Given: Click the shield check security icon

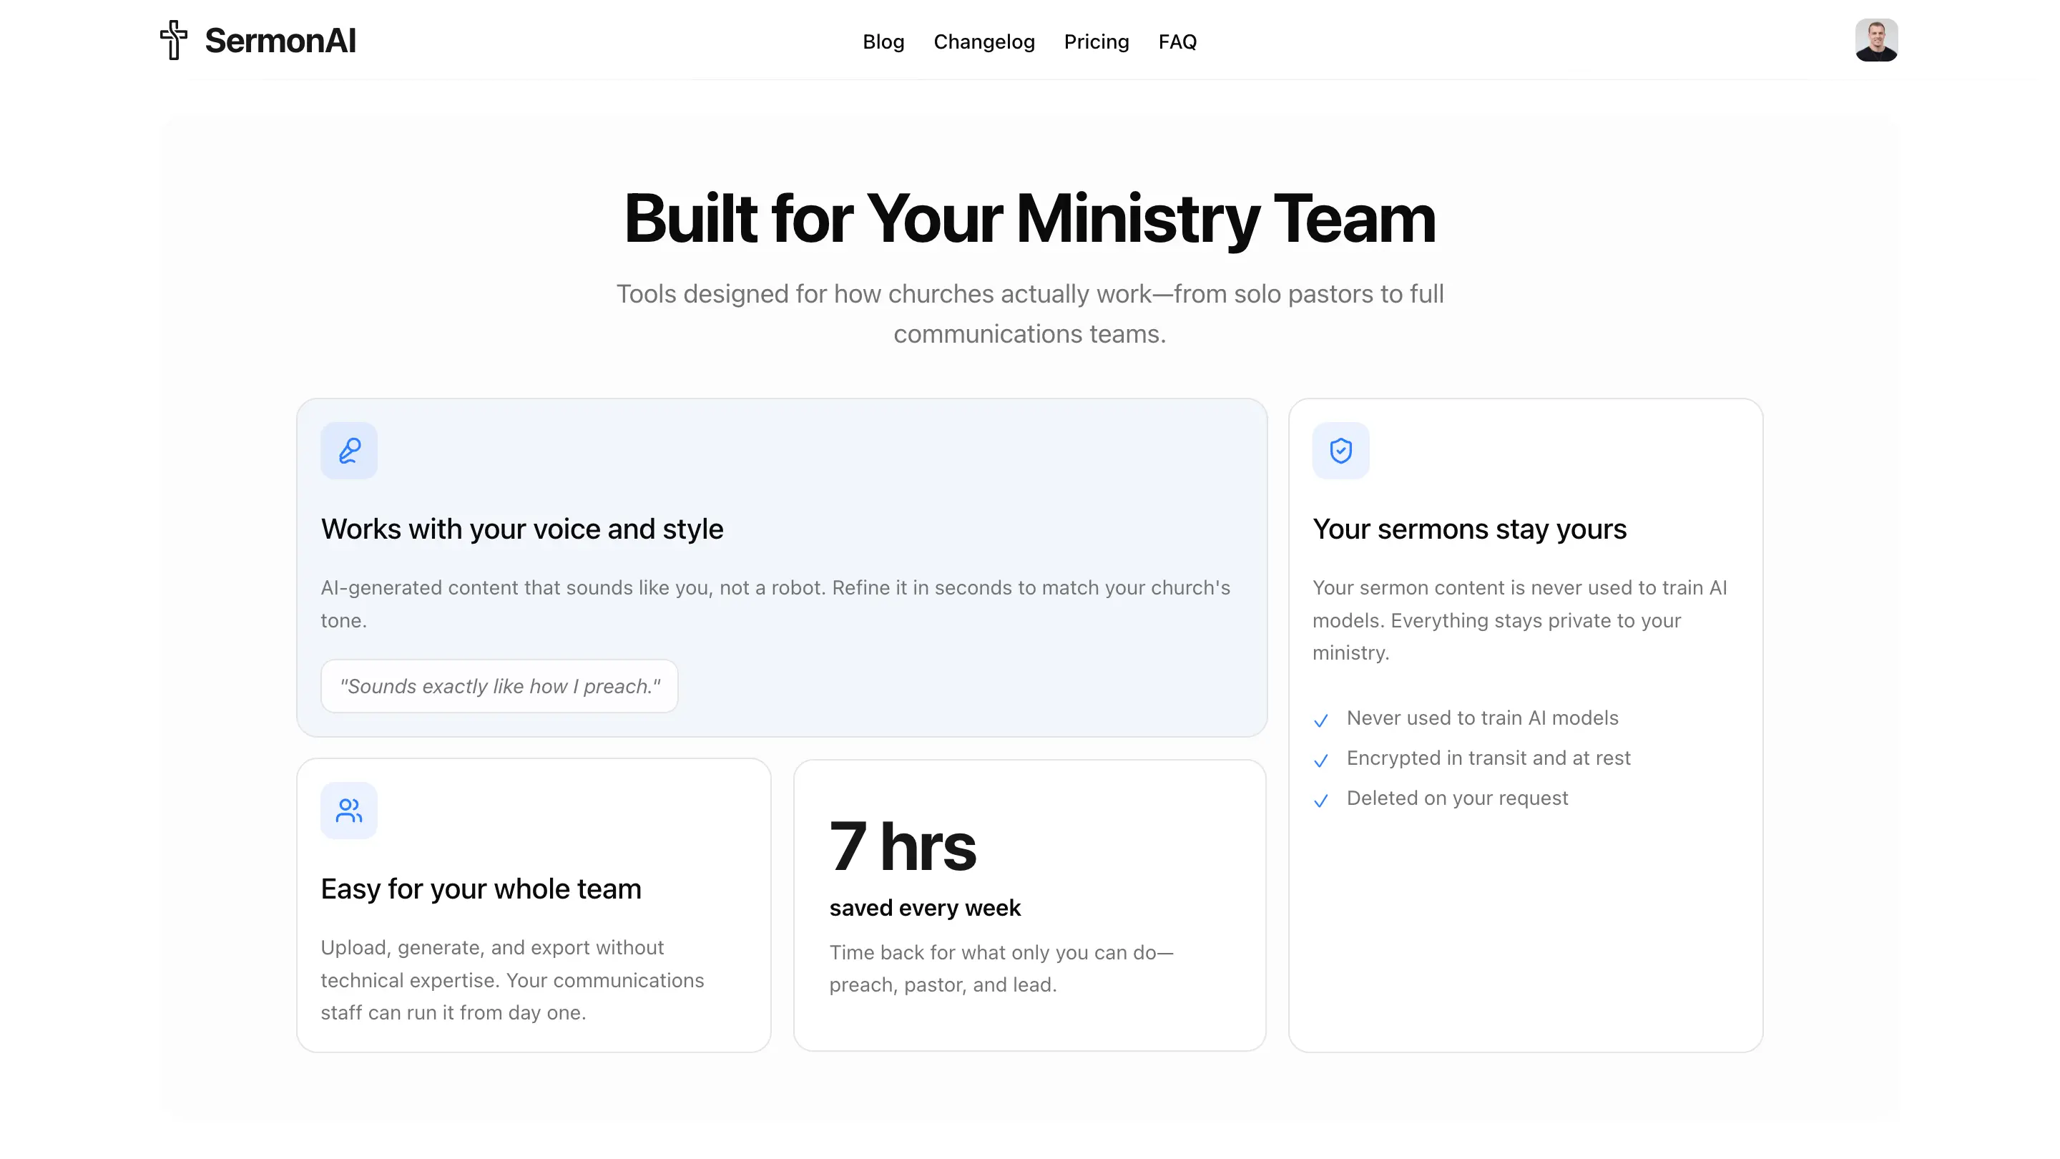Looking at the screenshot, I should [1340, 450].
